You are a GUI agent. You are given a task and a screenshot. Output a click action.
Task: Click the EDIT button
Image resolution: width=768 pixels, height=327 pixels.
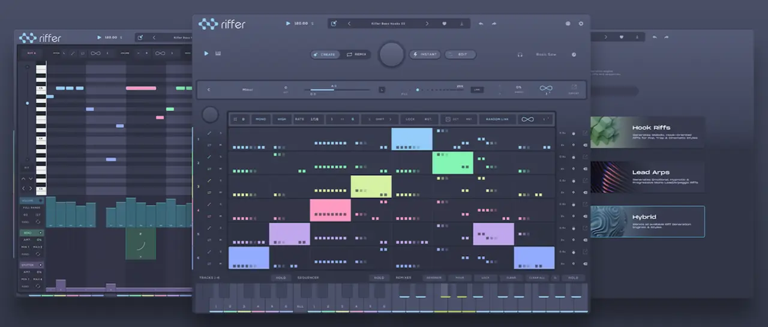(x=460, y=54)
